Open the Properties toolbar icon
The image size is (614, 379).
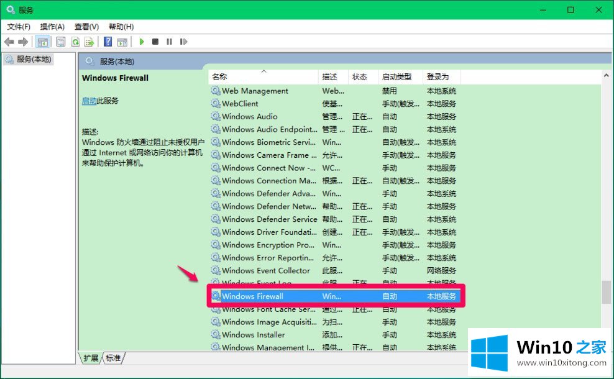click(x=60, y=42)
